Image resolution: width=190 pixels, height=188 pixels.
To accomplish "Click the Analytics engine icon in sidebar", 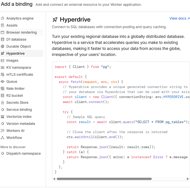I will pos(2,18).
